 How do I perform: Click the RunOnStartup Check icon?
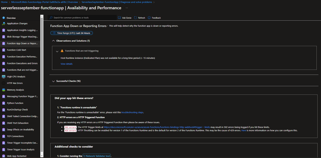click(x=4, y=109)
